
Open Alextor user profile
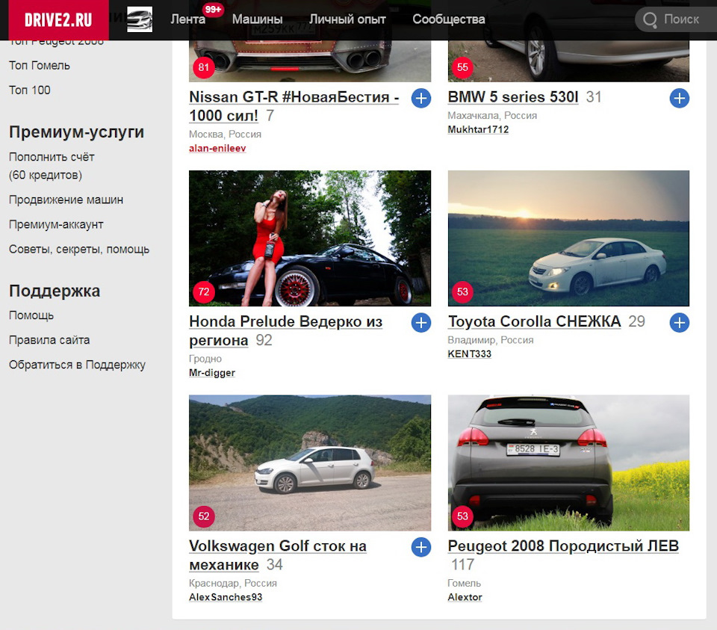tap(465, 597)
